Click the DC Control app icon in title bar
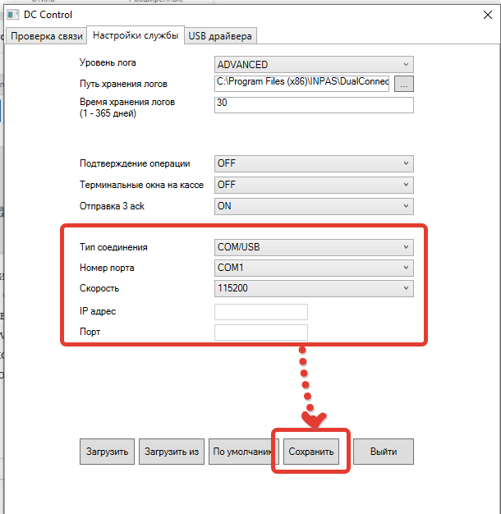501x514 pixels. click(13, 15)
